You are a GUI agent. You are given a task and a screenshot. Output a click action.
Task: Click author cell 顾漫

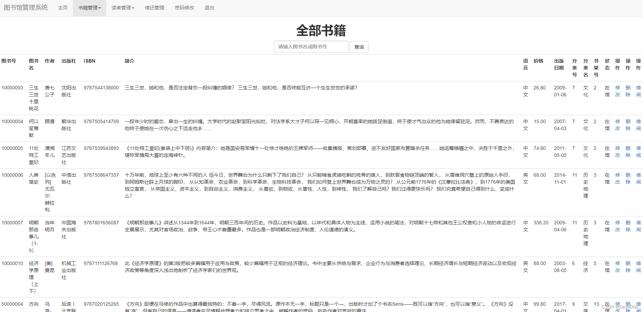[50, 121]
